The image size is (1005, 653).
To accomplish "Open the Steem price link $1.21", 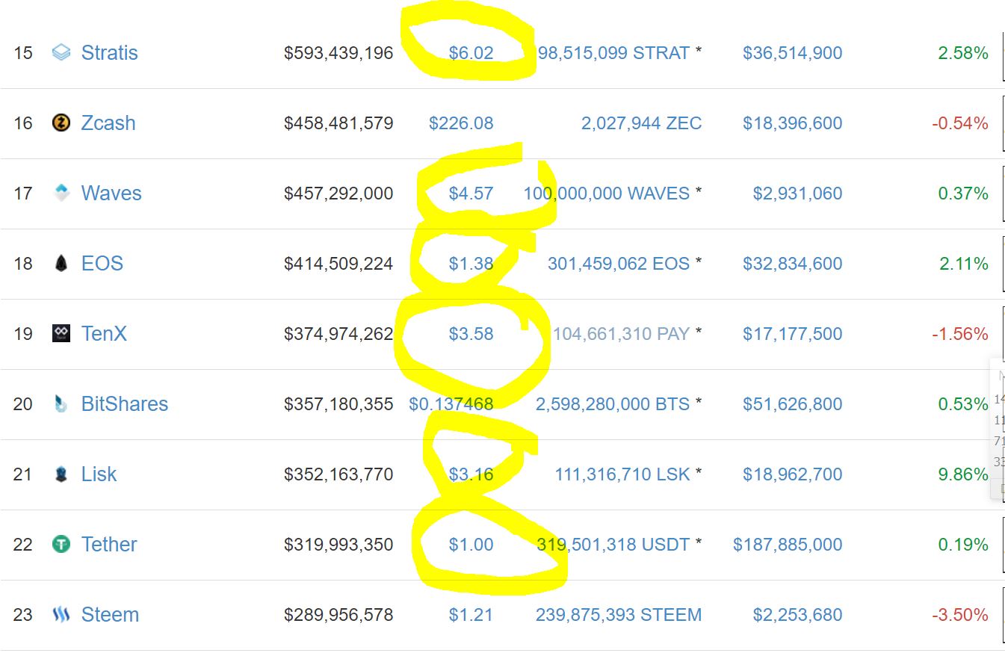I will point(471,615).
